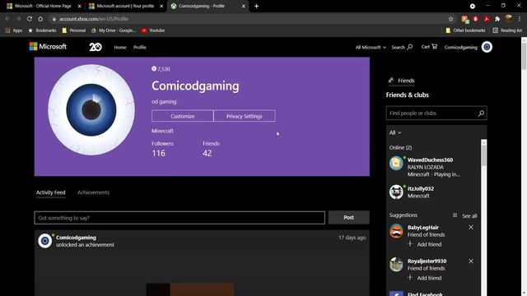This screenshot has height=296, width=527.
Task: Click the page vertical scrollbar
Action: pyautogui.click(x=524, y=56)
